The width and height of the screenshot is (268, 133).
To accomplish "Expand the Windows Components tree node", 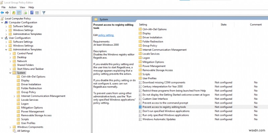I will point(10,127).
